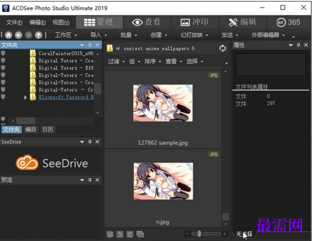Select the n.jpg image thumbnail
Image resolution: width=312 pixels, height=241 pixels.
point(163,181)
